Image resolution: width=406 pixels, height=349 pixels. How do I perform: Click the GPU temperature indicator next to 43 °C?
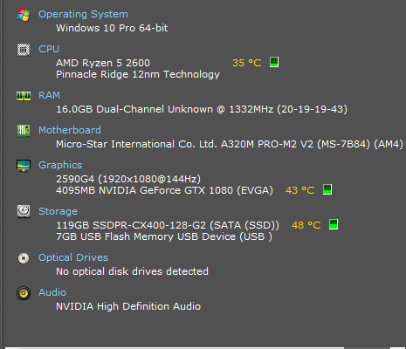coord(327,189)
